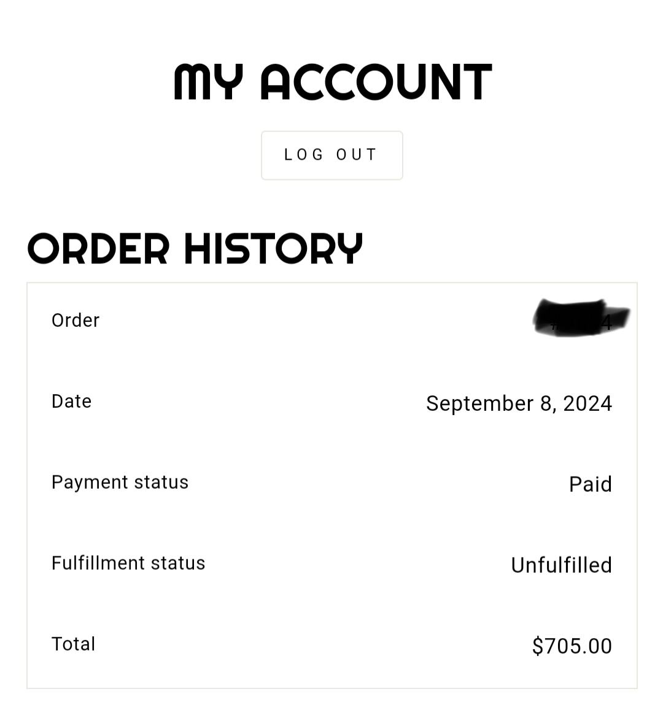Click the Fulfillment status label
The height and width of the screenshot is (705, 663).
(x=128, y=563)
